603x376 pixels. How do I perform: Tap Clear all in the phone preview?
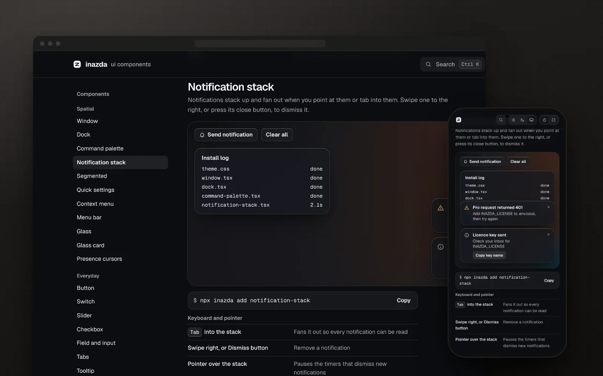(518, 162)
